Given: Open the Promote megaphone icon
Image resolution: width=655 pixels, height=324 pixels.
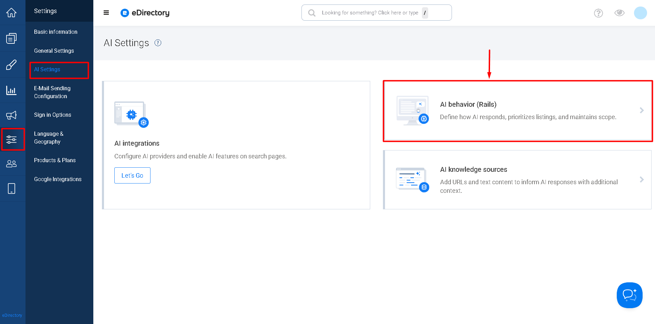Looking at the screenshot, I should point(11,115).
